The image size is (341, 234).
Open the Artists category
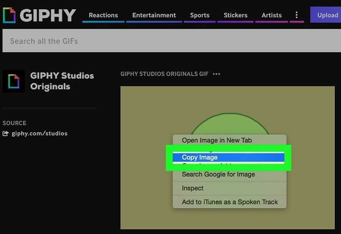coord(272,15)
